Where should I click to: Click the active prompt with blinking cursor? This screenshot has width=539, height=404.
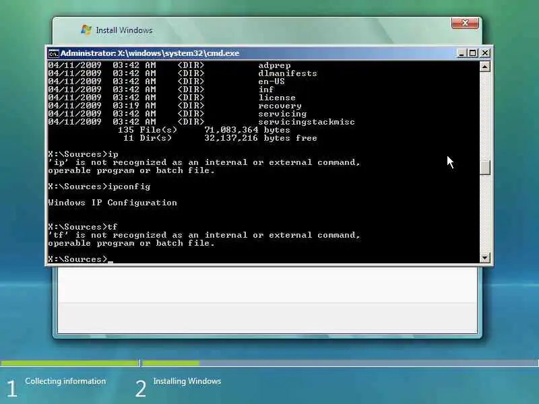point(80,259)
